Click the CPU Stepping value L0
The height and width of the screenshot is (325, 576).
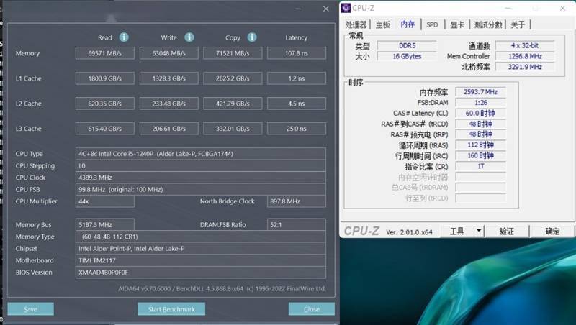tap(201, 165)
